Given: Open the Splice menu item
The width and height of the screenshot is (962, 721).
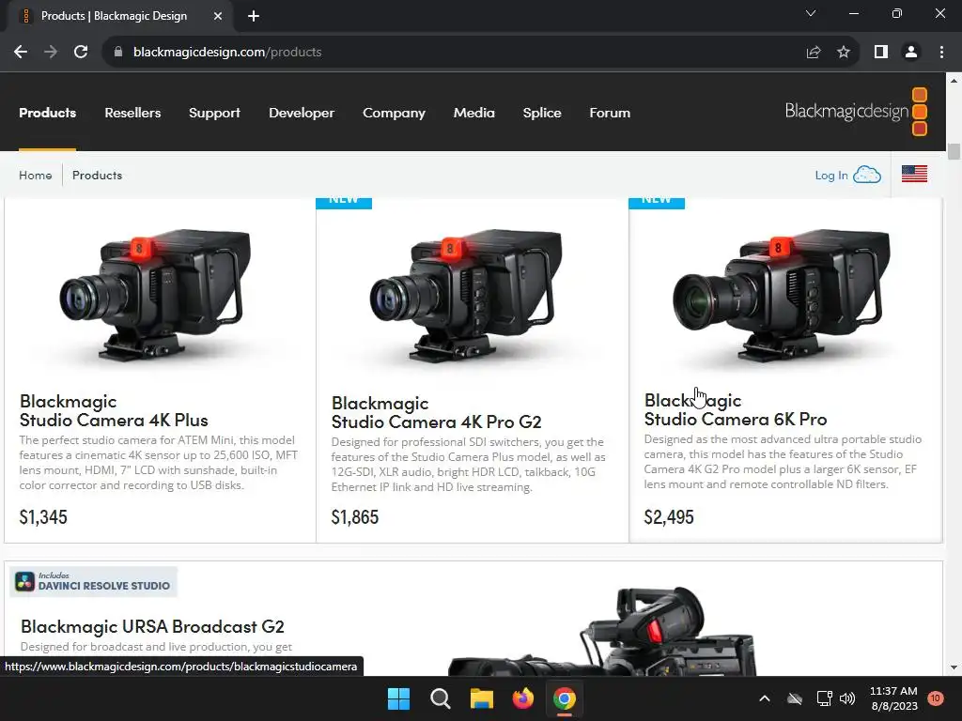Looking at the screenshot, I should 542,113.
